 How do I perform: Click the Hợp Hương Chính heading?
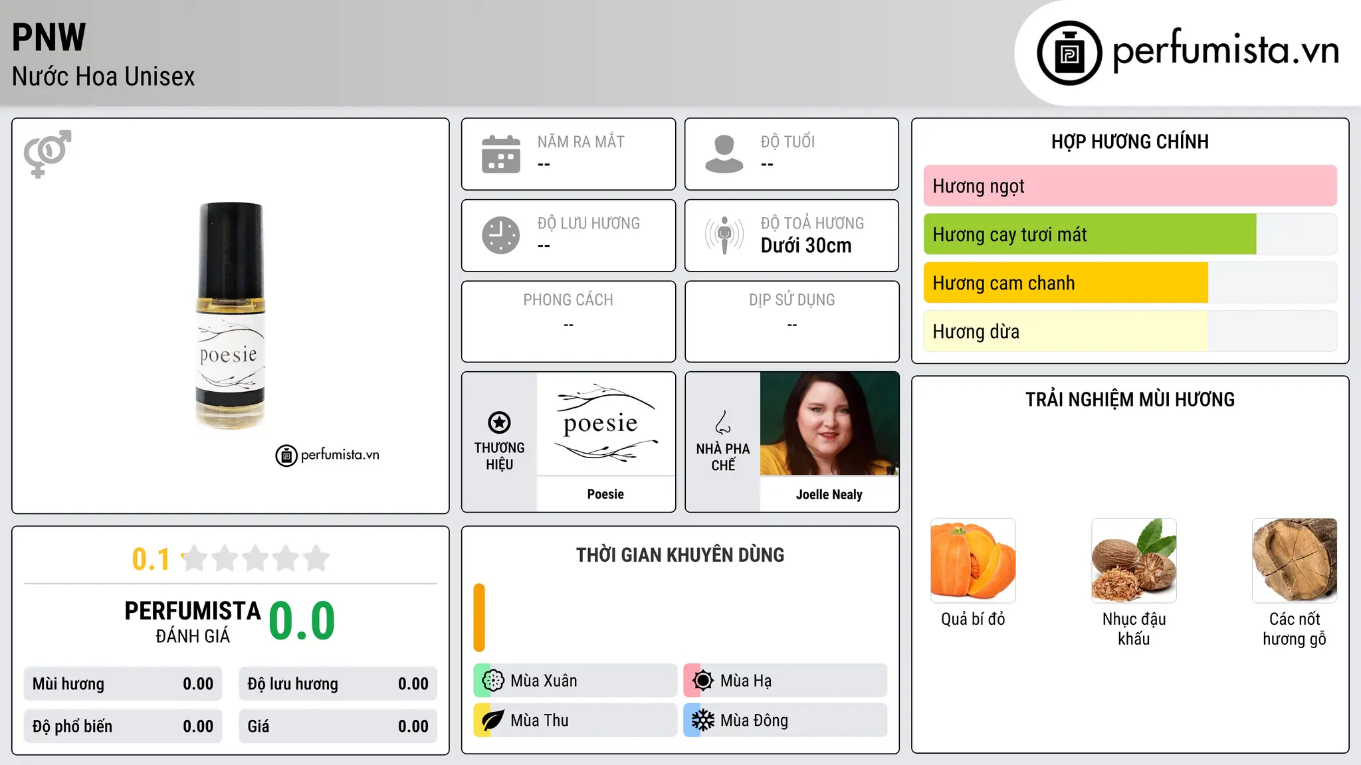coord(1130,141)
